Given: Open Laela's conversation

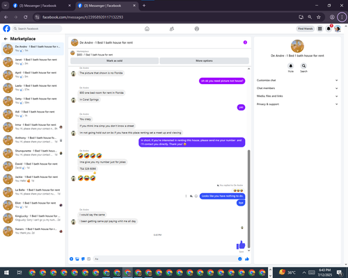Looking at the screenshot, I should (33, 88).
